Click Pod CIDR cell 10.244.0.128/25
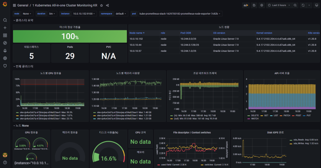This screenshot has width=321, height=168. tap(190, 45)
